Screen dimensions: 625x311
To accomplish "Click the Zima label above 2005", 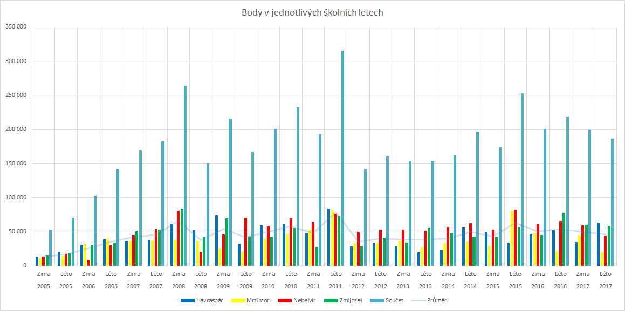I will click(x=44, y=274).
